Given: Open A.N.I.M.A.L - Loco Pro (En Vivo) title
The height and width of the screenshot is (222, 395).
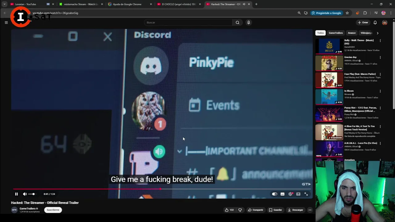Looking at the screenshot, I should 361,143.
